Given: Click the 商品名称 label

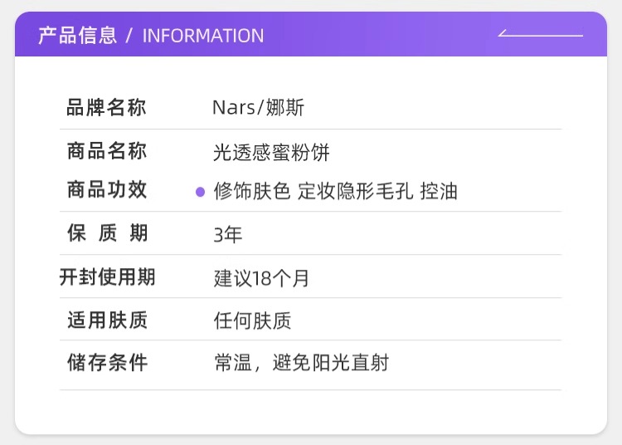Looking at the screenshot, I should [x=107, y=151].
